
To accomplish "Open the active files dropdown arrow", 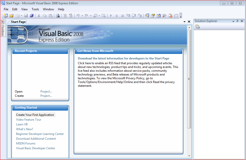I will pos(184,22).
